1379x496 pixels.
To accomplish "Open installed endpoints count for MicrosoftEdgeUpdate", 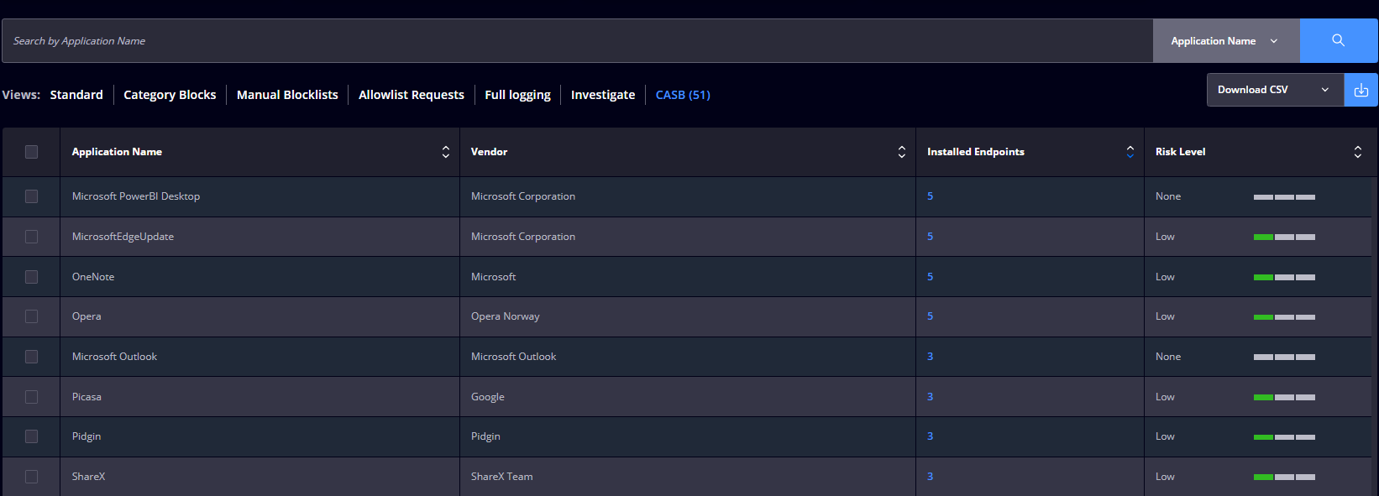I will 930,237.
